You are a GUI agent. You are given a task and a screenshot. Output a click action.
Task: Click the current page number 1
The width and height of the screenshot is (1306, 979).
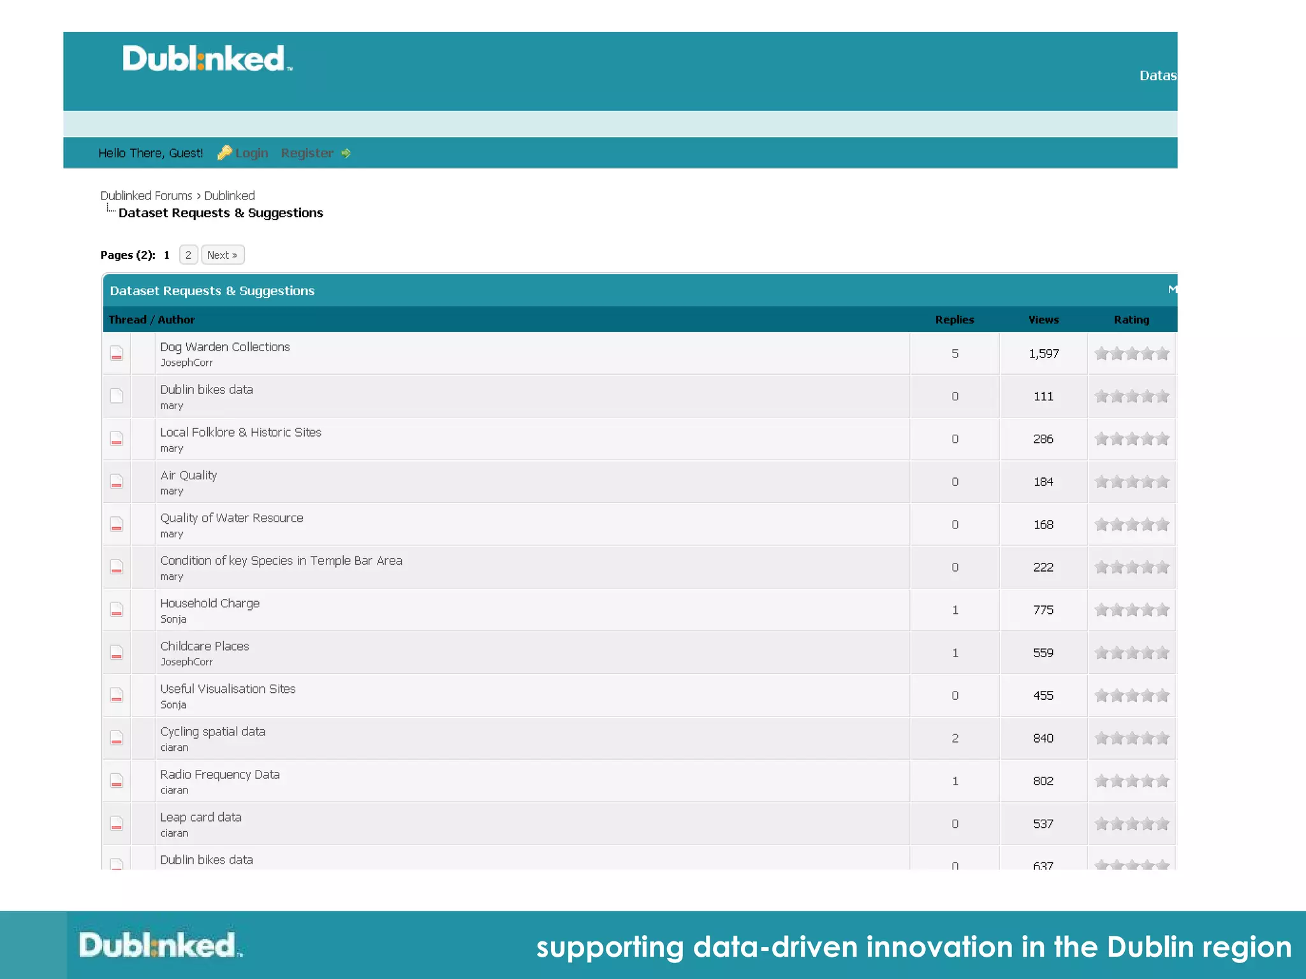(x=166, y=255)
